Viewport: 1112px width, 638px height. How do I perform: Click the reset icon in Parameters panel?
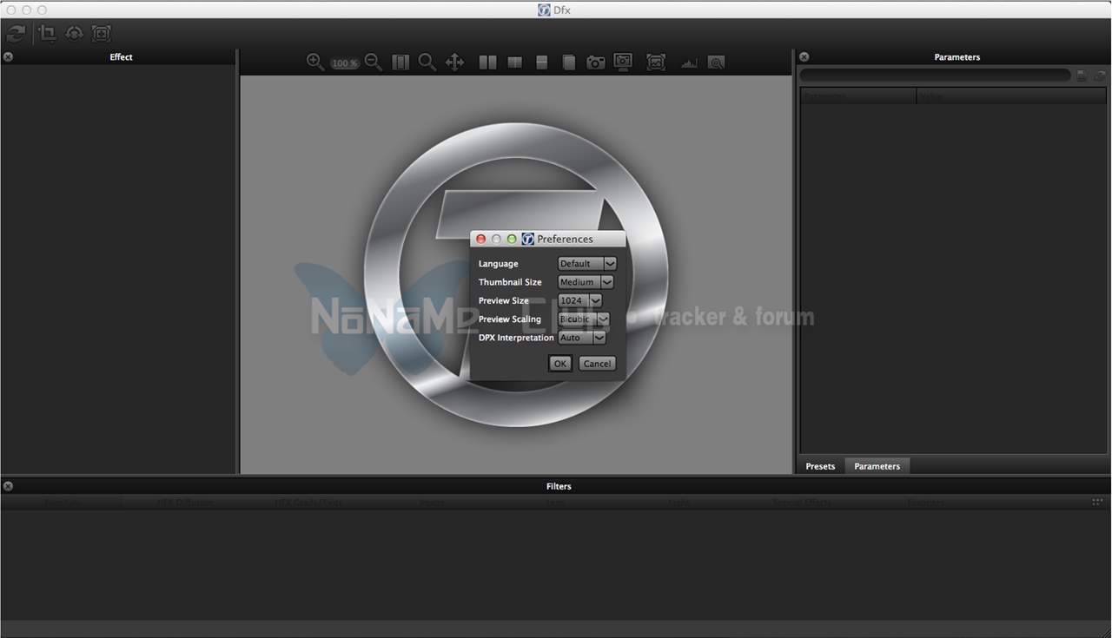(x=1100, y=76)
